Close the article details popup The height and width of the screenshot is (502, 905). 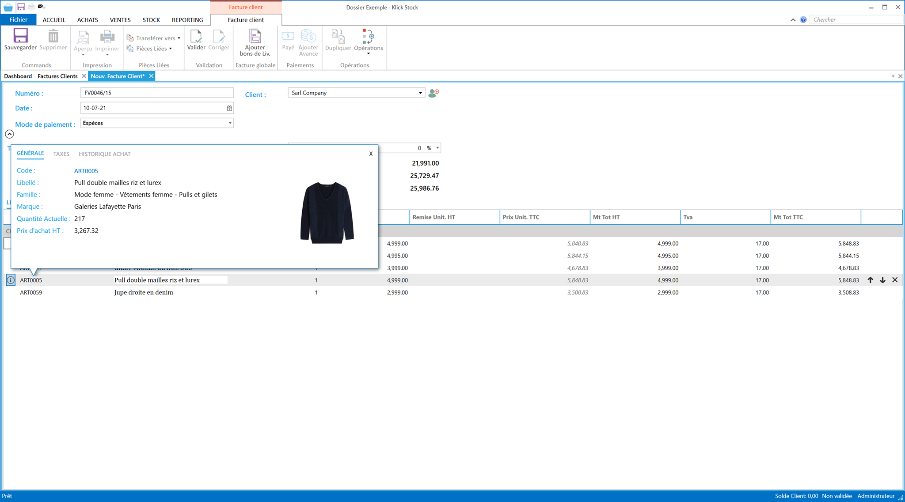pyautogui.click(x=371, y=154)
